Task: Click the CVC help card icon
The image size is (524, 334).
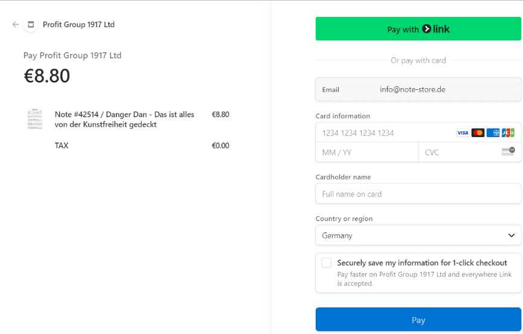Action: click(508, 152)
